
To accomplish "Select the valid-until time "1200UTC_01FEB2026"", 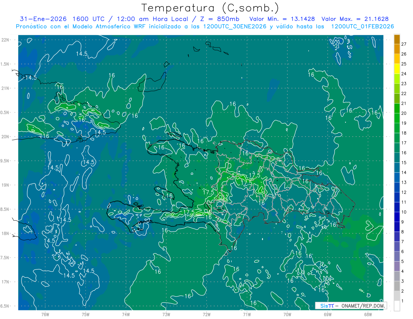I will (362, 26).
